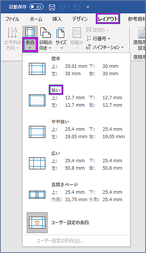Expand the 印刷の向き orientation dropdown
Viewport: 146px width, 253px height.
coord(46,39)
